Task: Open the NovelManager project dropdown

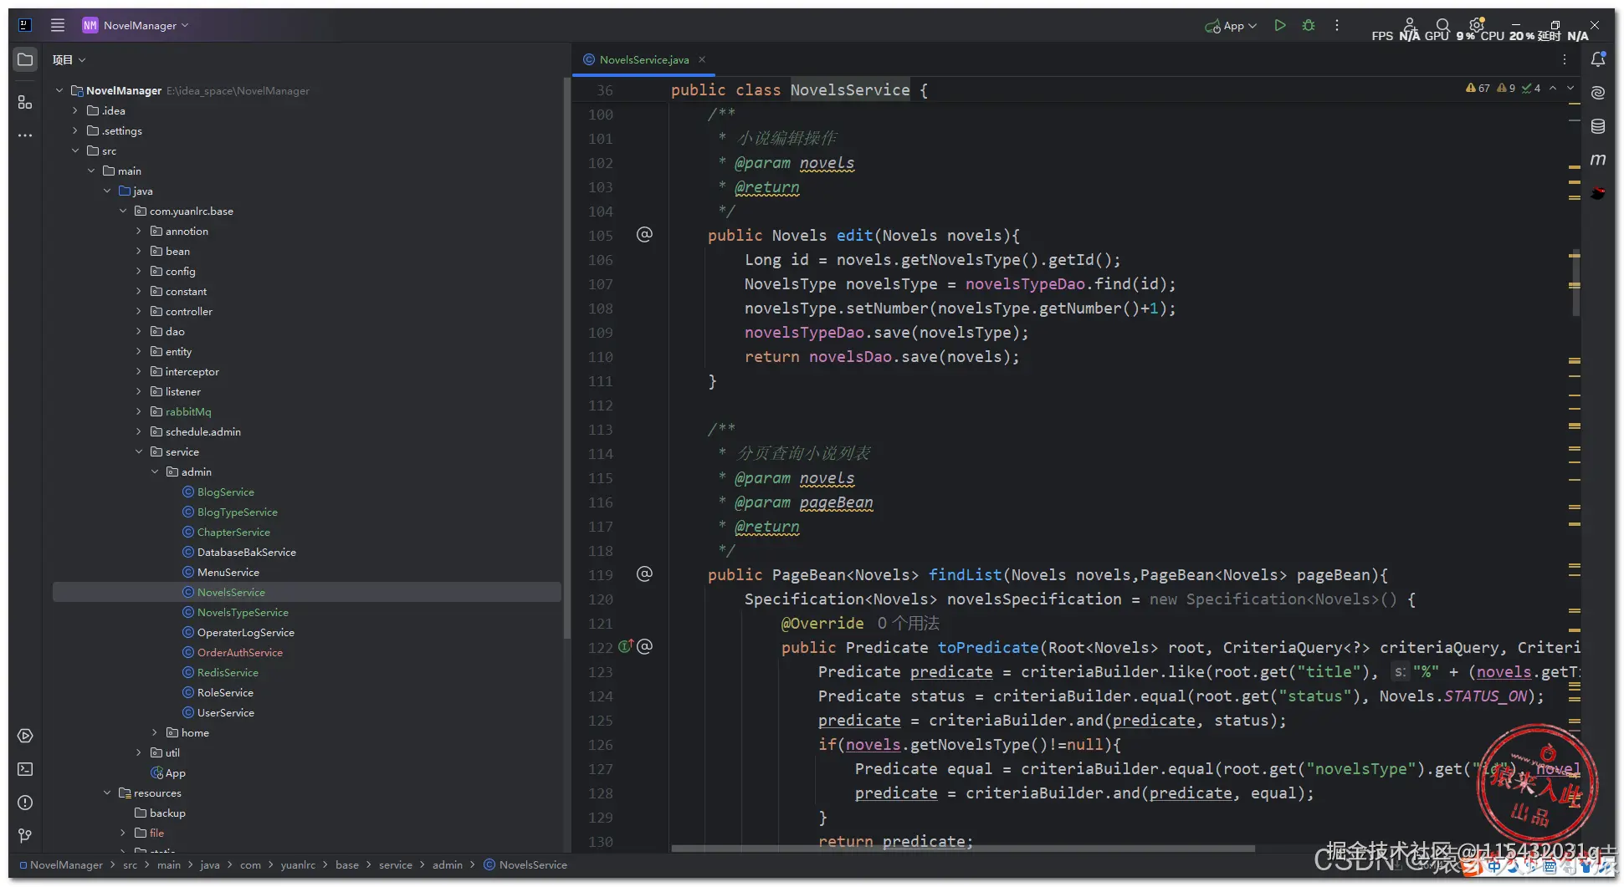Action: tap(136, 25)
